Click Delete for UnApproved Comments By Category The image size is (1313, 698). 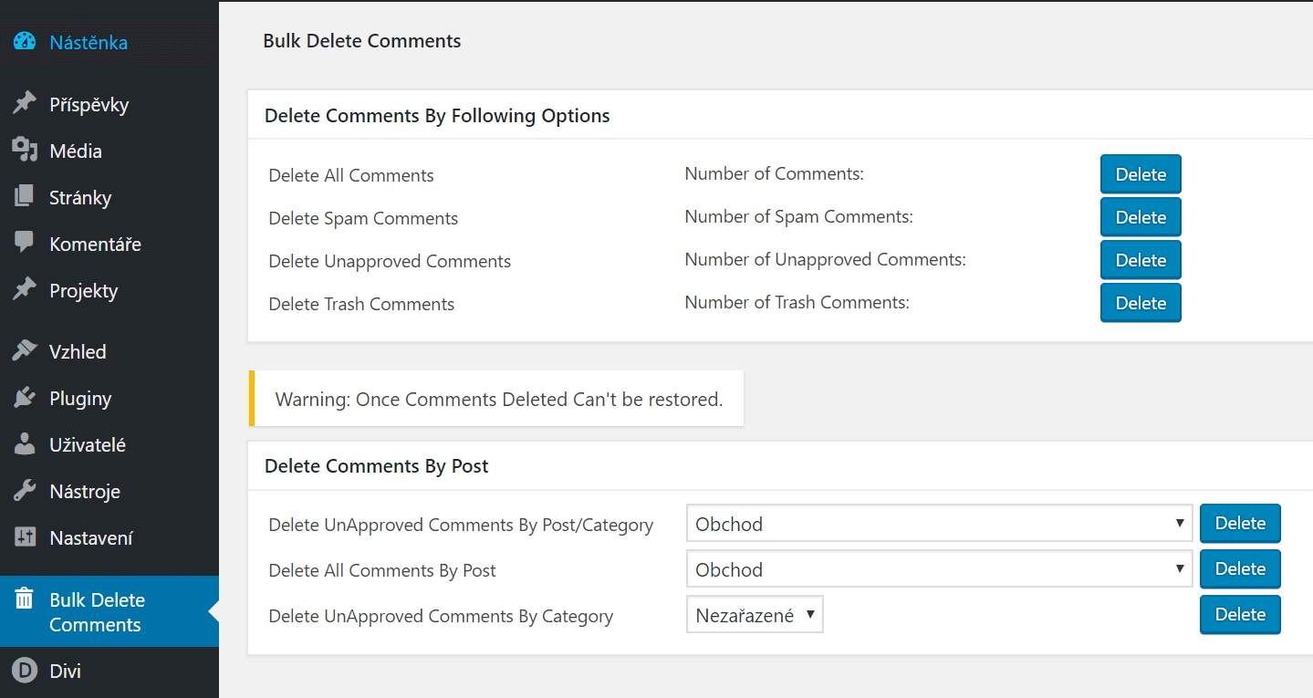pos(1240,615)
